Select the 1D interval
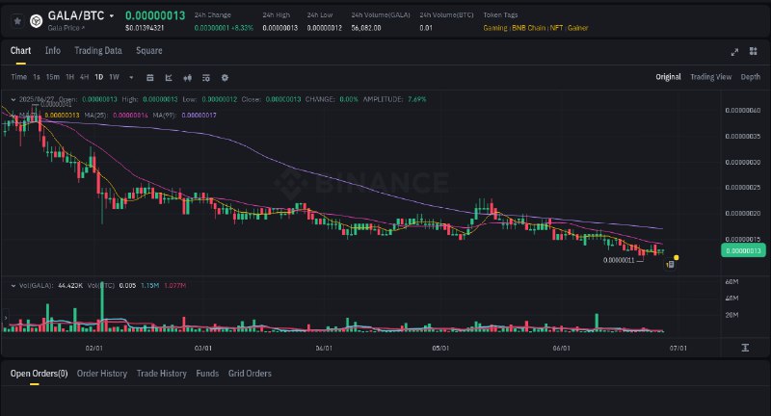 tap(99, 77)
